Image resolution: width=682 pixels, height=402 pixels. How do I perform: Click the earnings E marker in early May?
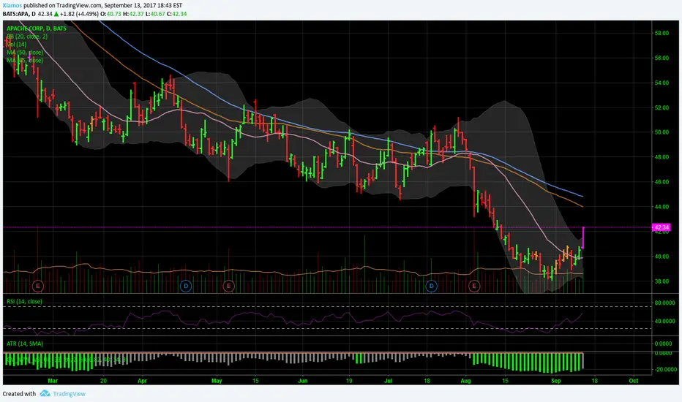tap(228, 286)
